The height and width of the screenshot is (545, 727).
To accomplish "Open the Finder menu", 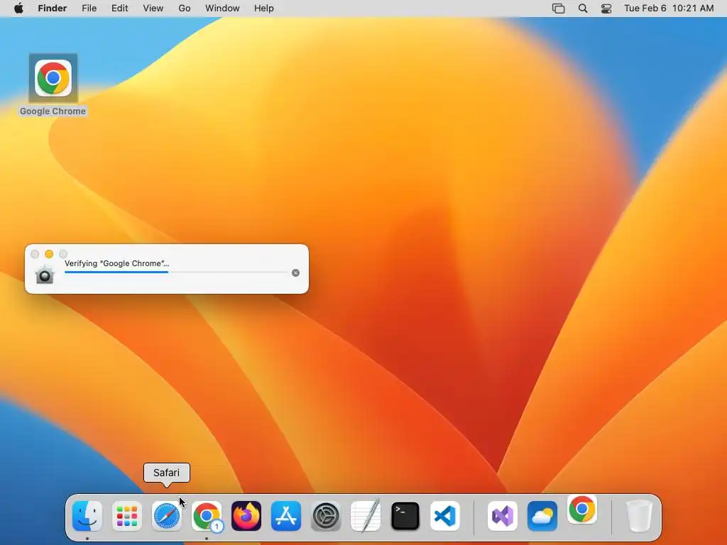I will tap(53, 9).
